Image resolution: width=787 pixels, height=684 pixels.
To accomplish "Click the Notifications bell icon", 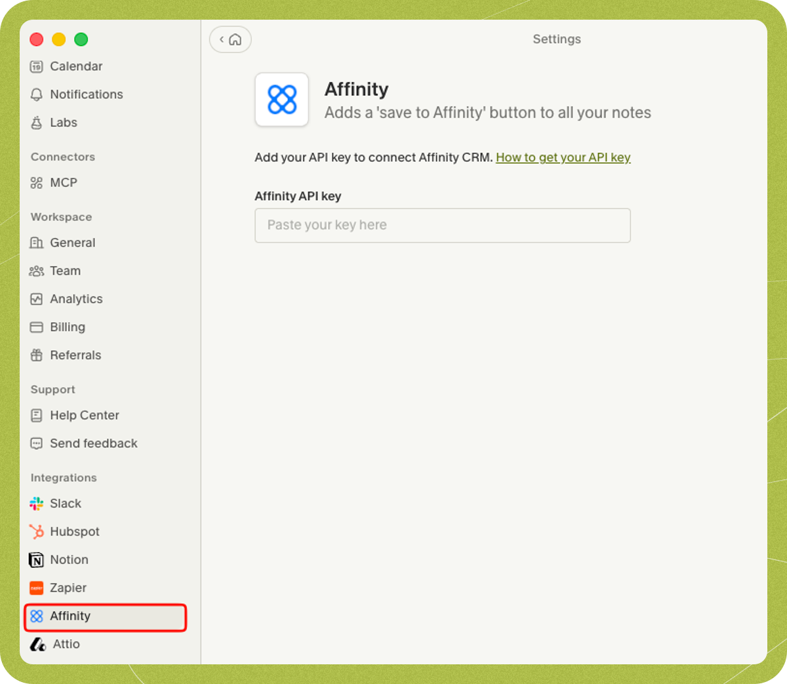I will [x=37, y=94].
